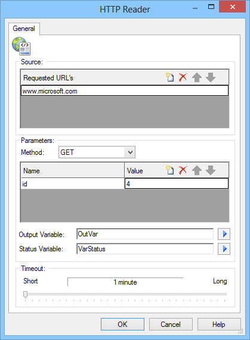This screenshot has width=250, height=340.
Task: Maximize the HTTP Reader window
Action: coord(211,7)
